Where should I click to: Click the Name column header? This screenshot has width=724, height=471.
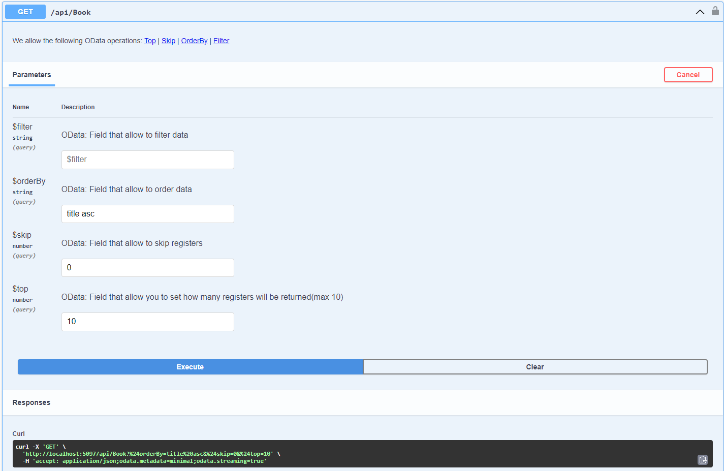point(21,107)
